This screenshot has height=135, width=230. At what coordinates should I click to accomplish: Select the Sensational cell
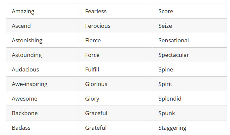pos(173,40)
